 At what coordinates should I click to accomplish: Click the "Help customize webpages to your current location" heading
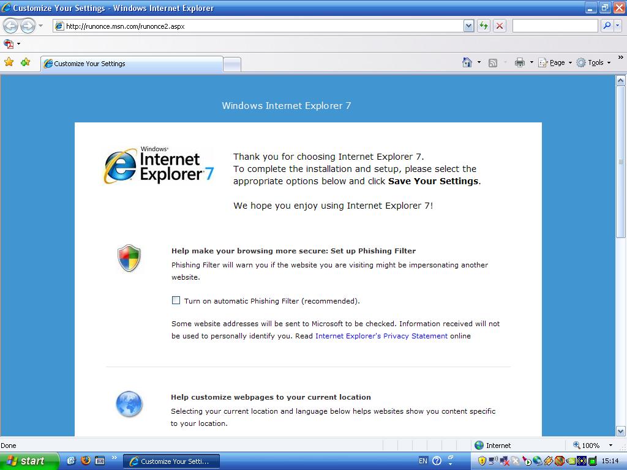271,397
